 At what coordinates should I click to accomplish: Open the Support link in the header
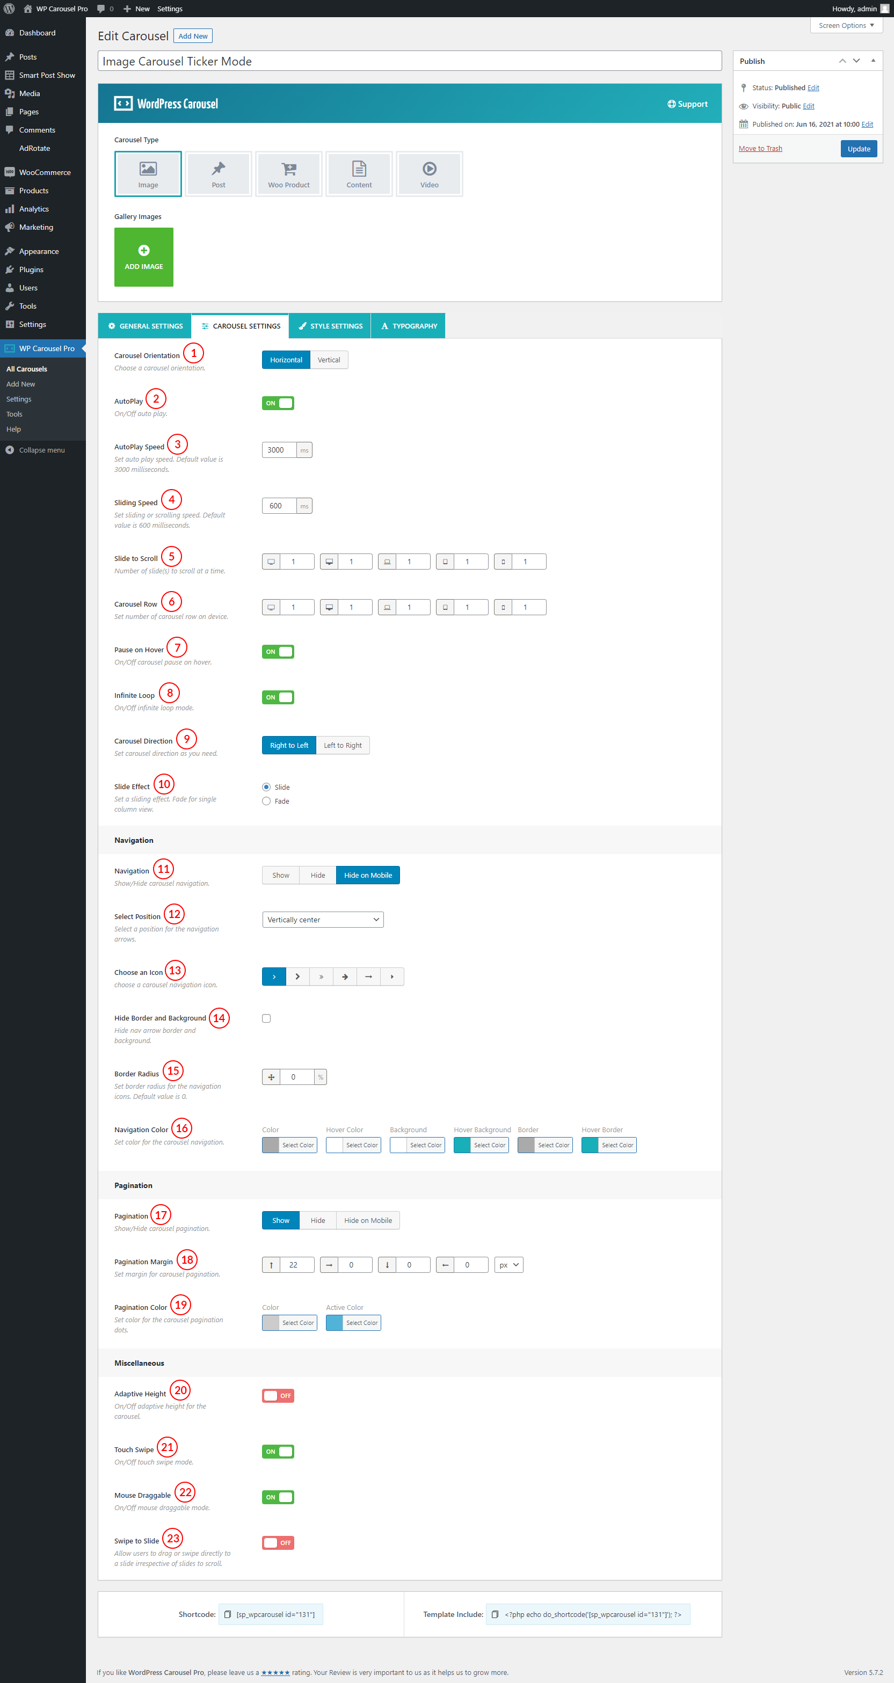point(687,104)
